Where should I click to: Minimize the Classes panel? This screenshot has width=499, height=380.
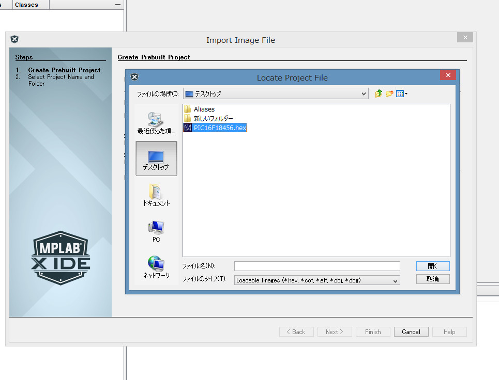click(x=118, y=5)
